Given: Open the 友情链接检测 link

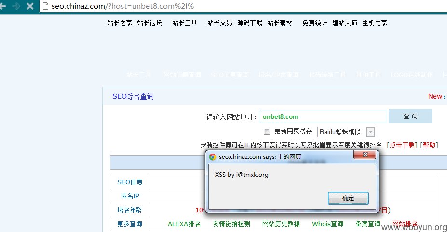Looking at the screenshot, I should click(231, 224).
